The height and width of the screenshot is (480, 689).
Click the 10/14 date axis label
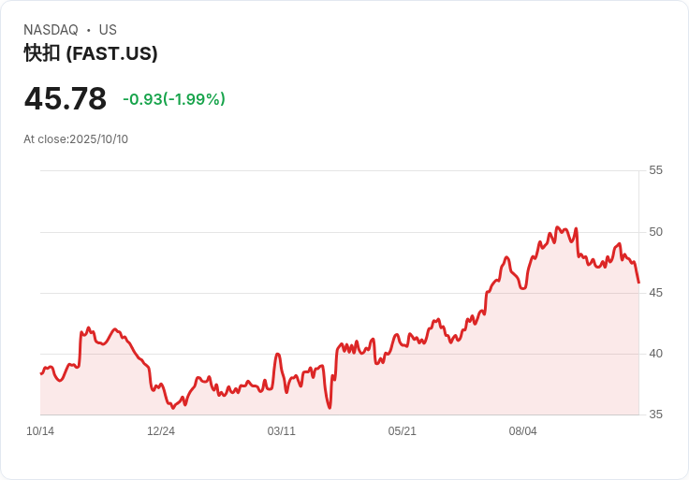pos(40,431)
